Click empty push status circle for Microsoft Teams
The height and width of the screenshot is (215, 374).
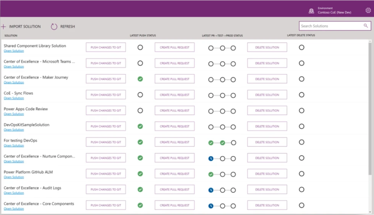[x=140, y=63]
